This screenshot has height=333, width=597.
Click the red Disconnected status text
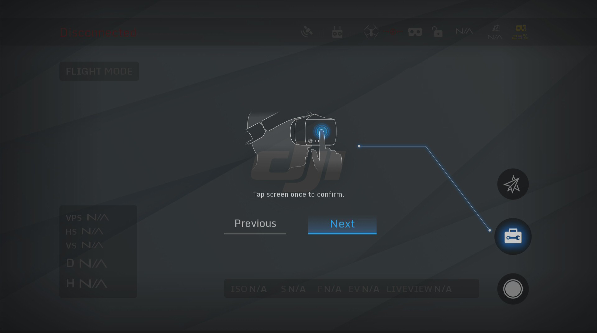click(98, 33)
